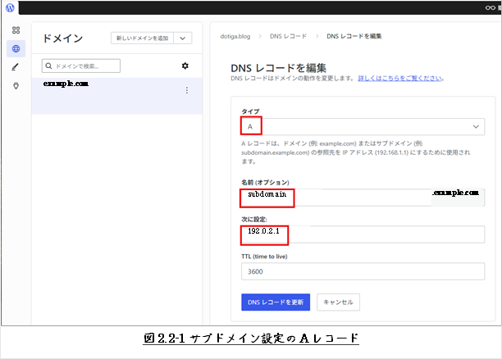The width and height of the screenshot is (502, 359).
Task: Focus the 名前 (オプション) subdomain field
Action: click(x=335, y=197)
